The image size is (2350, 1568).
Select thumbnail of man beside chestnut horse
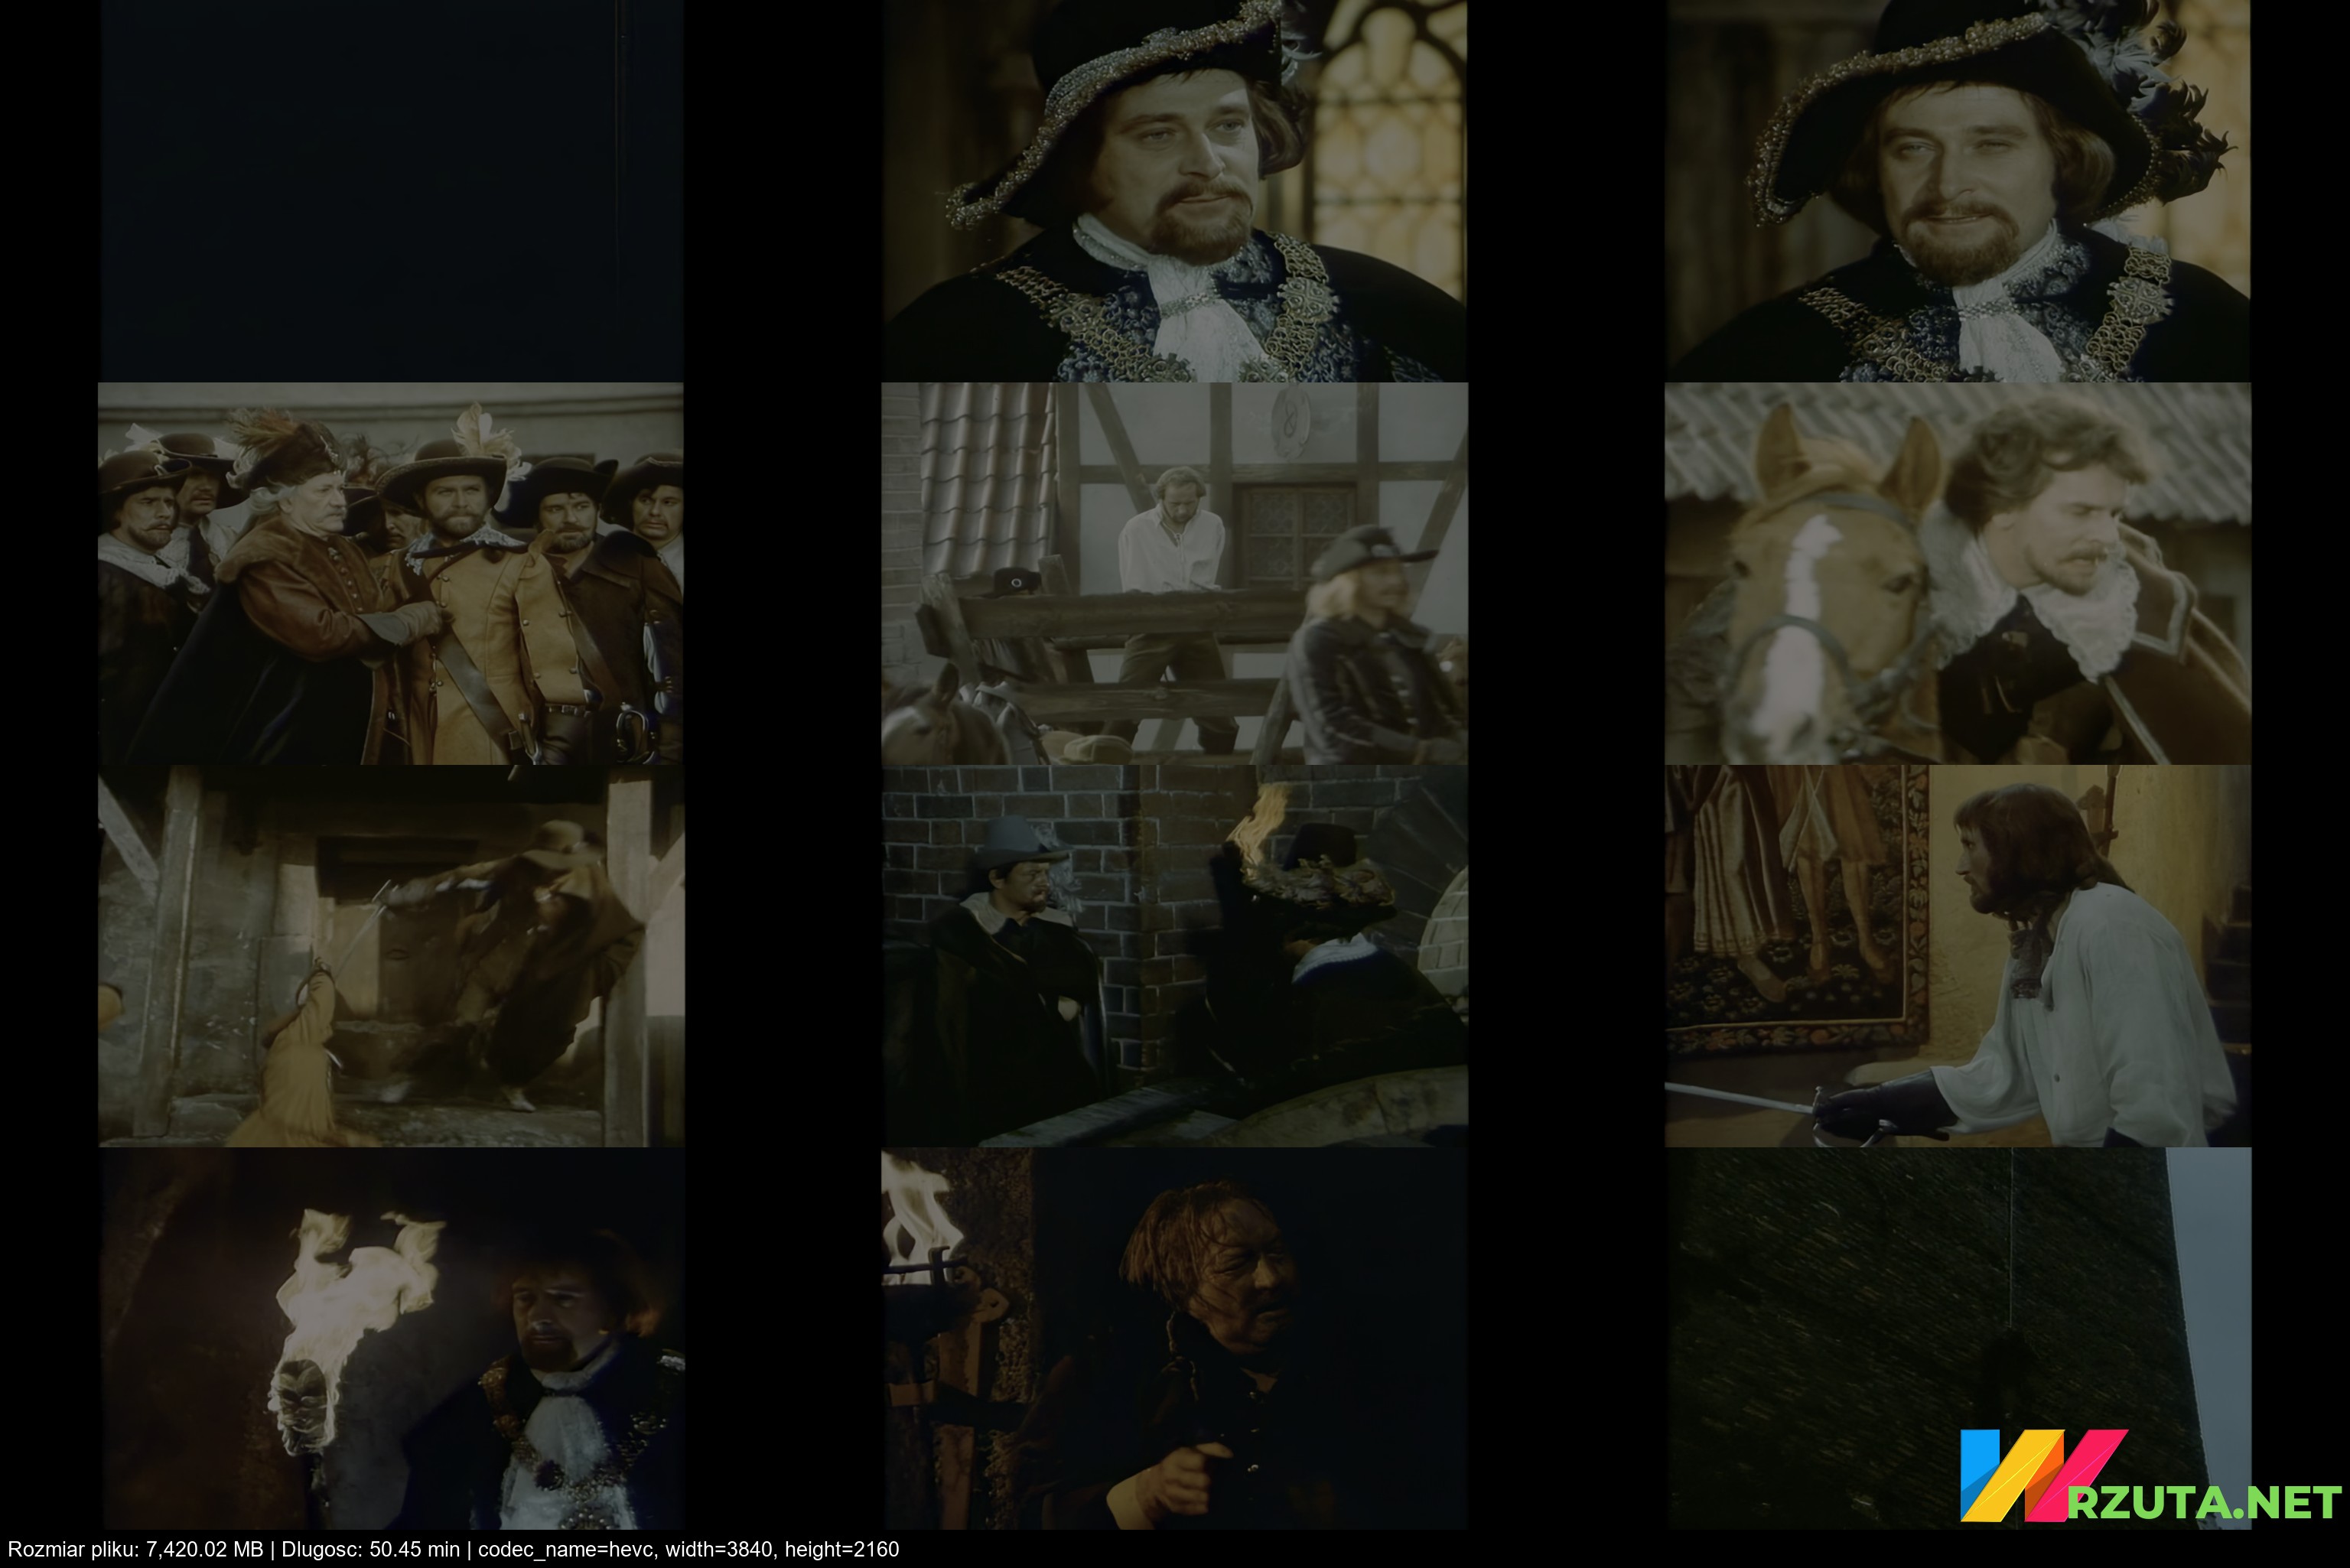1957,574
